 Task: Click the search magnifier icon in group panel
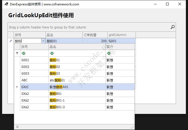pos(173,27)
